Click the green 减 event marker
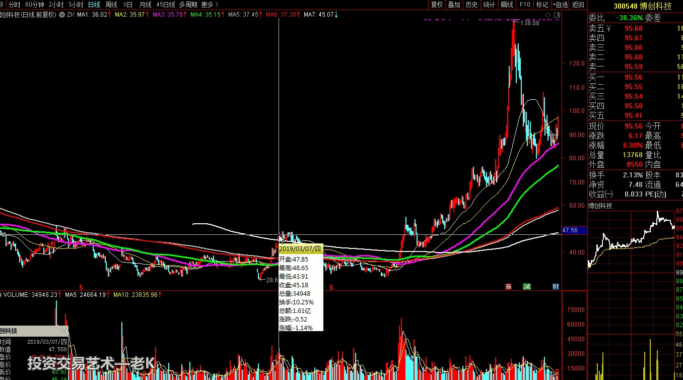Image resolution: width=683 pixels, height=380 pixels. [x=526, y=287]
